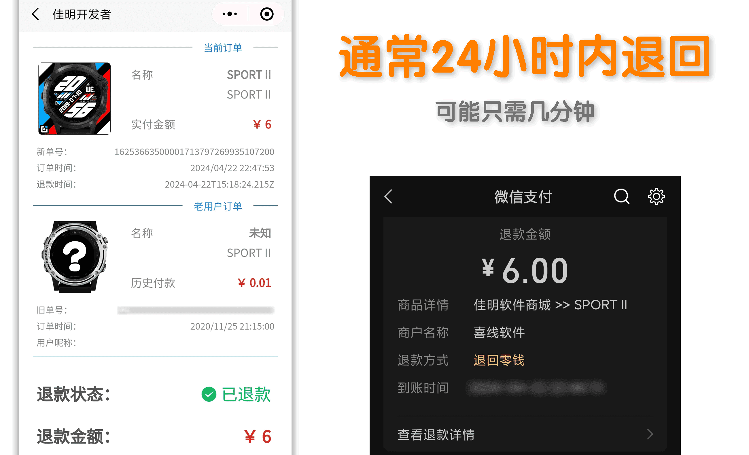
Task: Select order number 1625366350000171379726993510720​0
Action: pyautogui.click(x=194, y=152)
